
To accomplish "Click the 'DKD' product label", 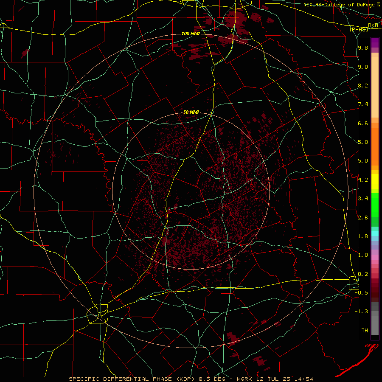I will tap(373, 25).
